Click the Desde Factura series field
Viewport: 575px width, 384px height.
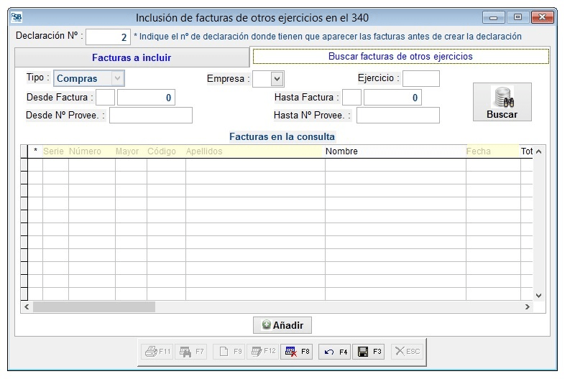click(x=105, y=98)
